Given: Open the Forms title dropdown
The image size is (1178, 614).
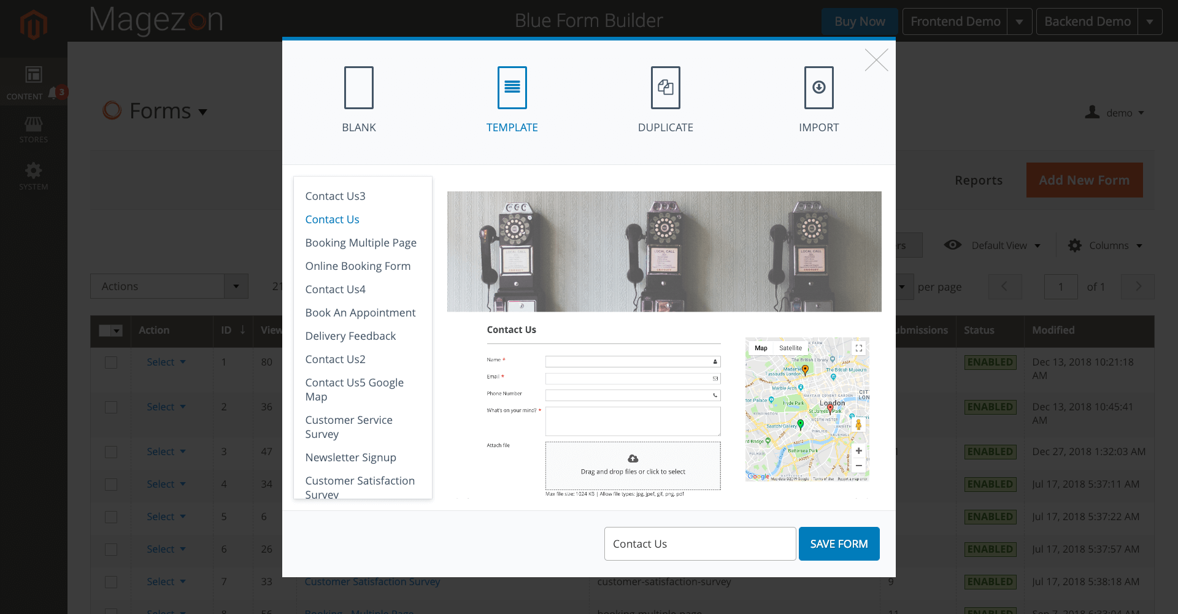Looking at the screenshot, I should [203, 112].
